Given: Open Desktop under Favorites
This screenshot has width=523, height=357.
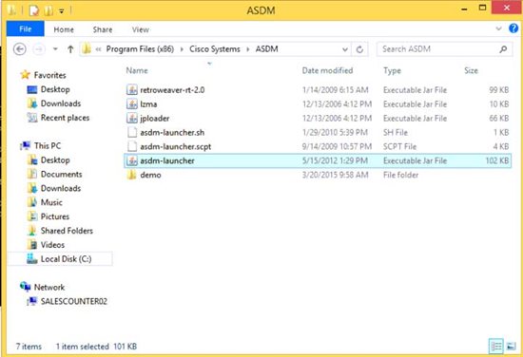Looking at the screenshot, I should pyautogui.click(x=55, y=89).
